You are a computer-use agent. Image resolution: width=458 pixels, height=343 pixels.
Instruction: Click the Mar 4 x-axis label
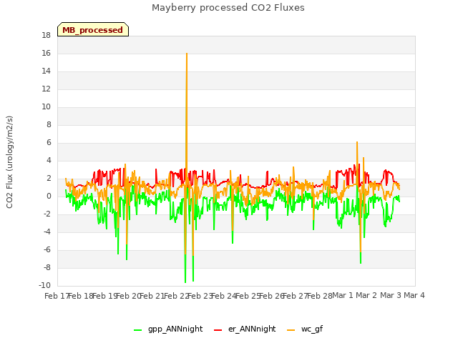pyautogui.click(x=414, y=295)
